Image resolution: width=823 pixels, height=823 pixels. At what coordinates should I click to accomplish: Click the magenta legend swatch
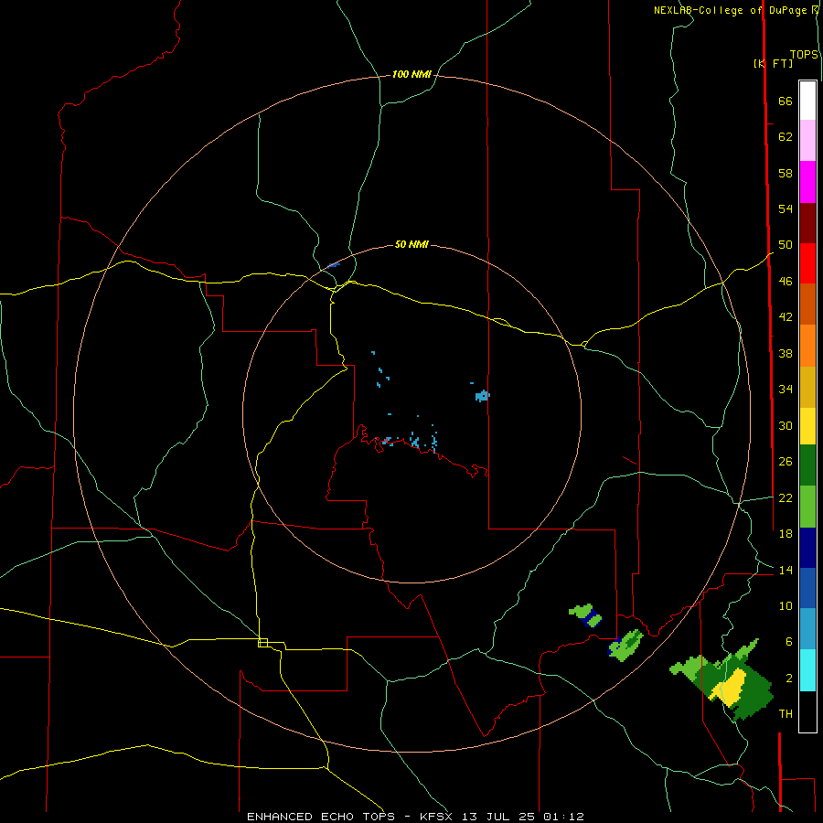(x=807, y=182)
